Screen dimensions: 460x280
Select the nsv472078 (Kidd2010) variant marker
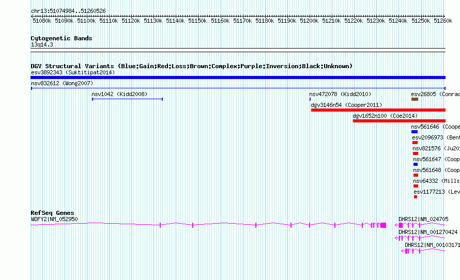pyautogui.click(x=310, y=99)
